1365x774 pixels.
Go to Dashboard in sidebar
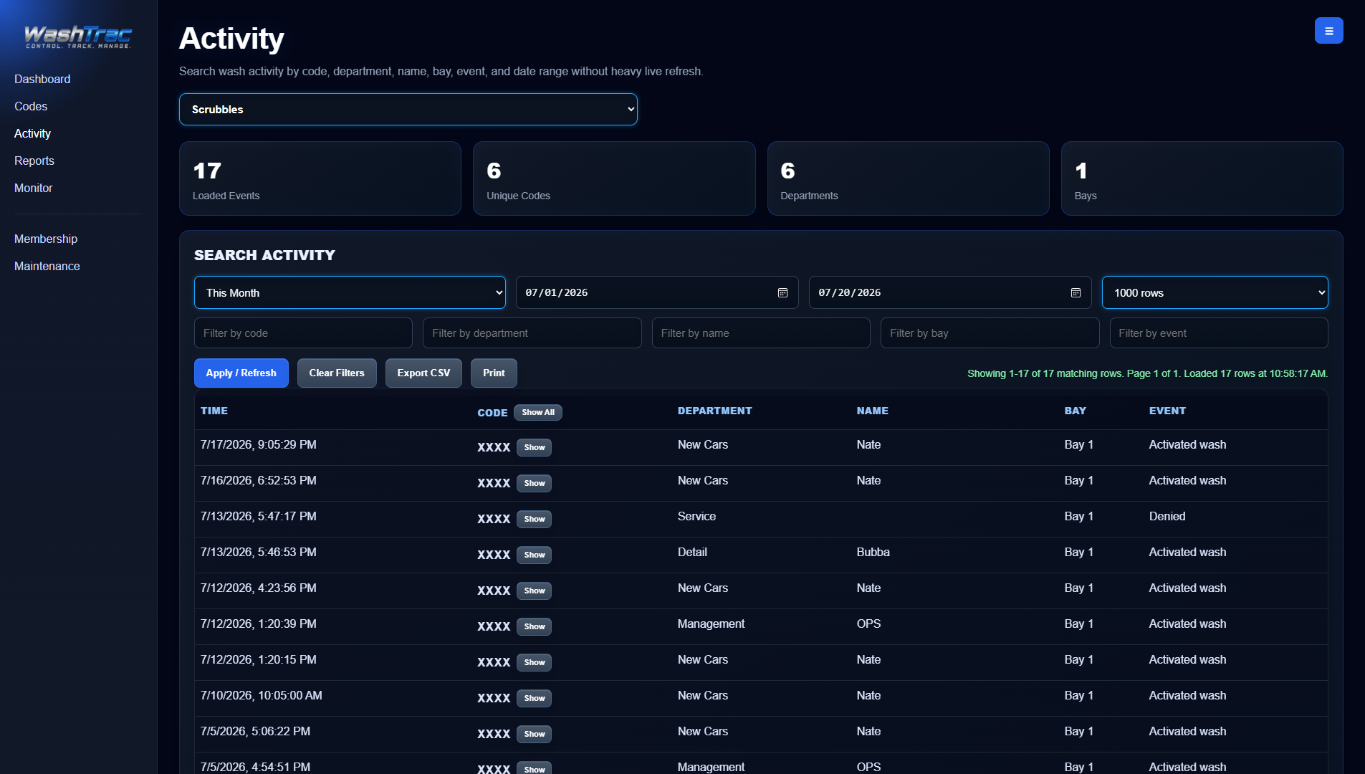pos(42,79)
